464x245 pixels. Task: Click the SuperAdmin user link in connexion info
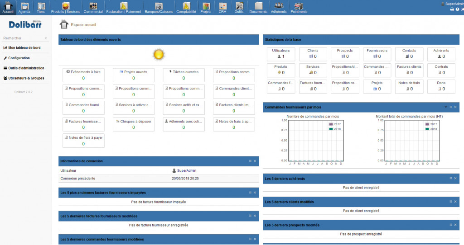186,170
